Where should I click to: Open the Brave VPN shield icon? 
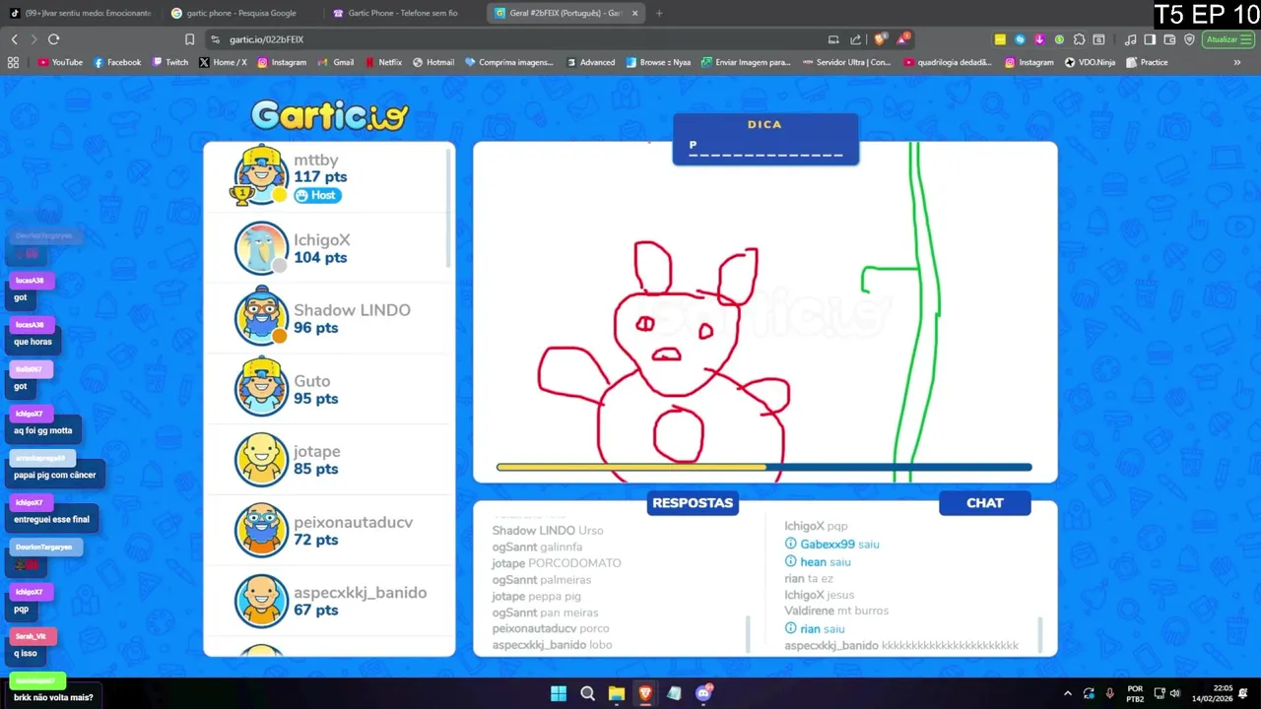tap(1189, 39)
